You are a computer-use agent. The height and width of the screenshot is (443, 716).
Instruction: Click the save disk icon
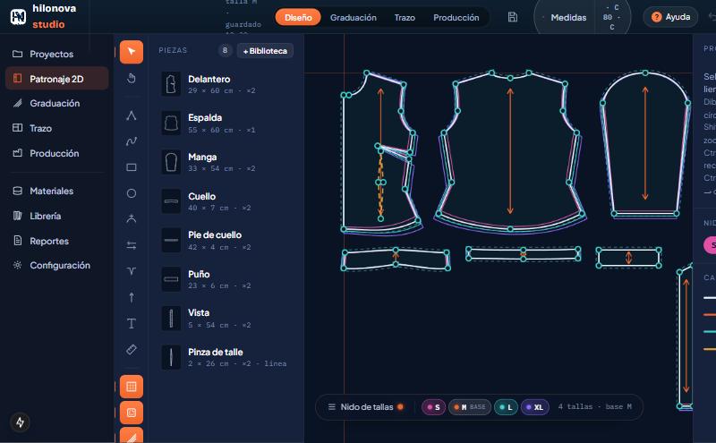[x=512, y=17]
